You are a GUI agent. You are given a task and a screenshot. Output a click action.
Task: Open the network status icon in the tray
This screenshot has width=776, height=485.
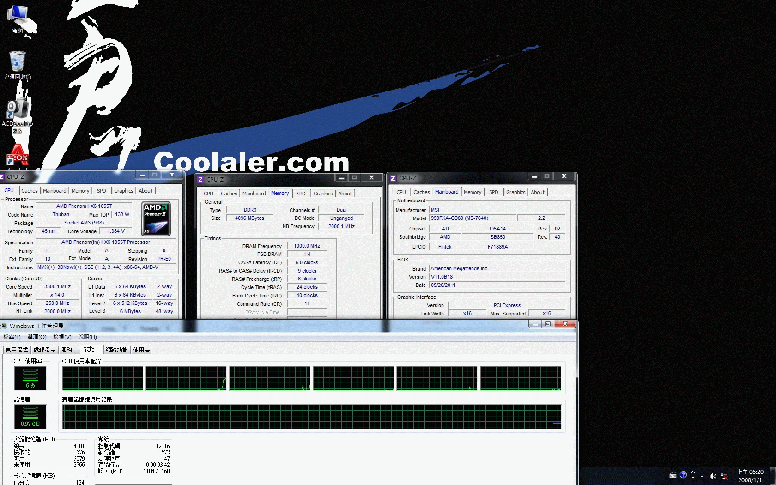(x=724, y=476)
